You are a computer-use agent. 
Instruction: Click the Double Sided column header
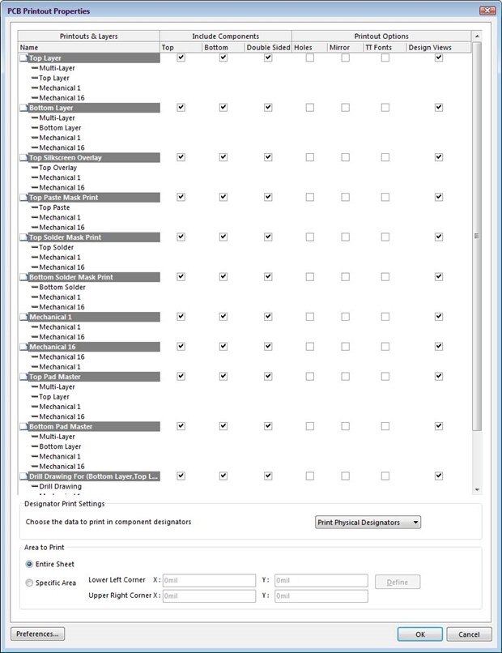pyautogui.click(x=268, y=48)
